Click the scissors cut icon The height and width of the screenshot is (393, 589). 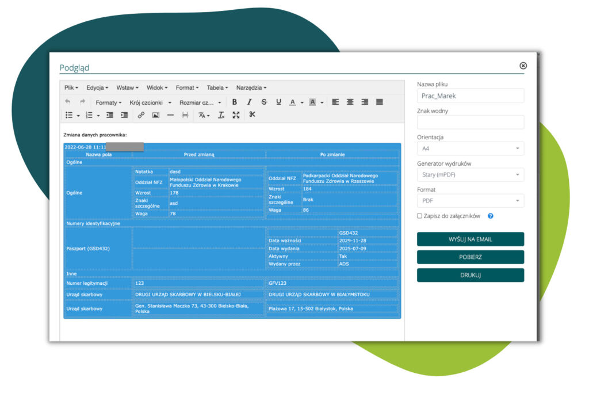pos(252,115)
